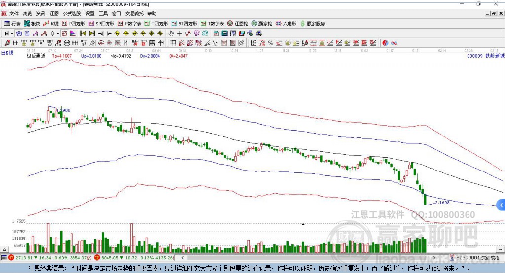Open the 板块 sector view
The width and height of the screenshot is (505, 273).
pyautogui.click(x=32, y=24)
